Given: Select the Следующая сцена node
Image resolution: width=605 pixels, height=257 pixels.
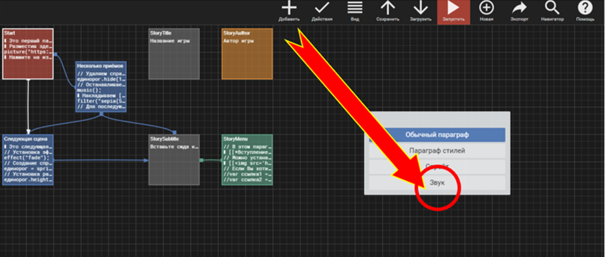Looking at the screenshot, I should point(28,160).
